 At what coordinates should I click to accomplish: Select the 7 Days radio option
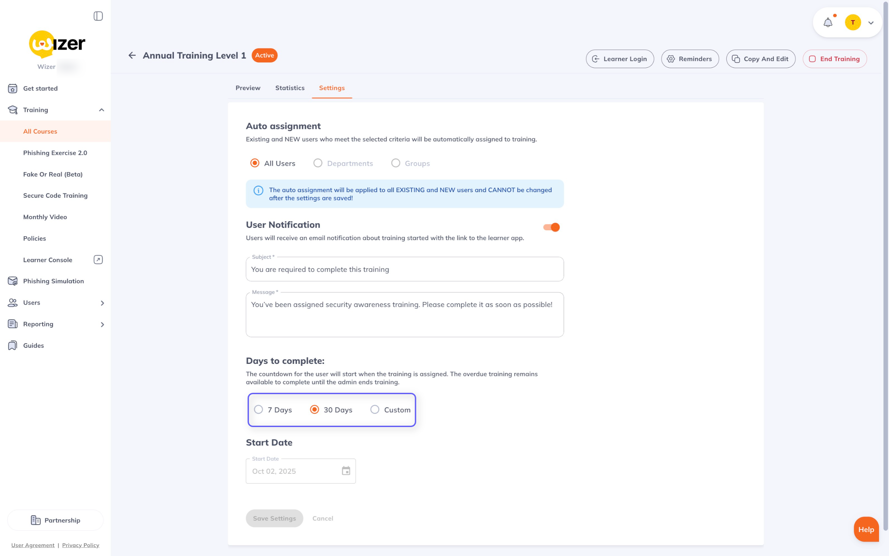259,410
